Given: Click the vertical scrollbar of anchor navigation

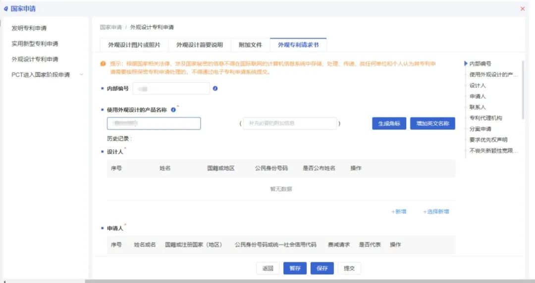Looking at the screenshot, I should pyautogui.click(x=523, y=89).
